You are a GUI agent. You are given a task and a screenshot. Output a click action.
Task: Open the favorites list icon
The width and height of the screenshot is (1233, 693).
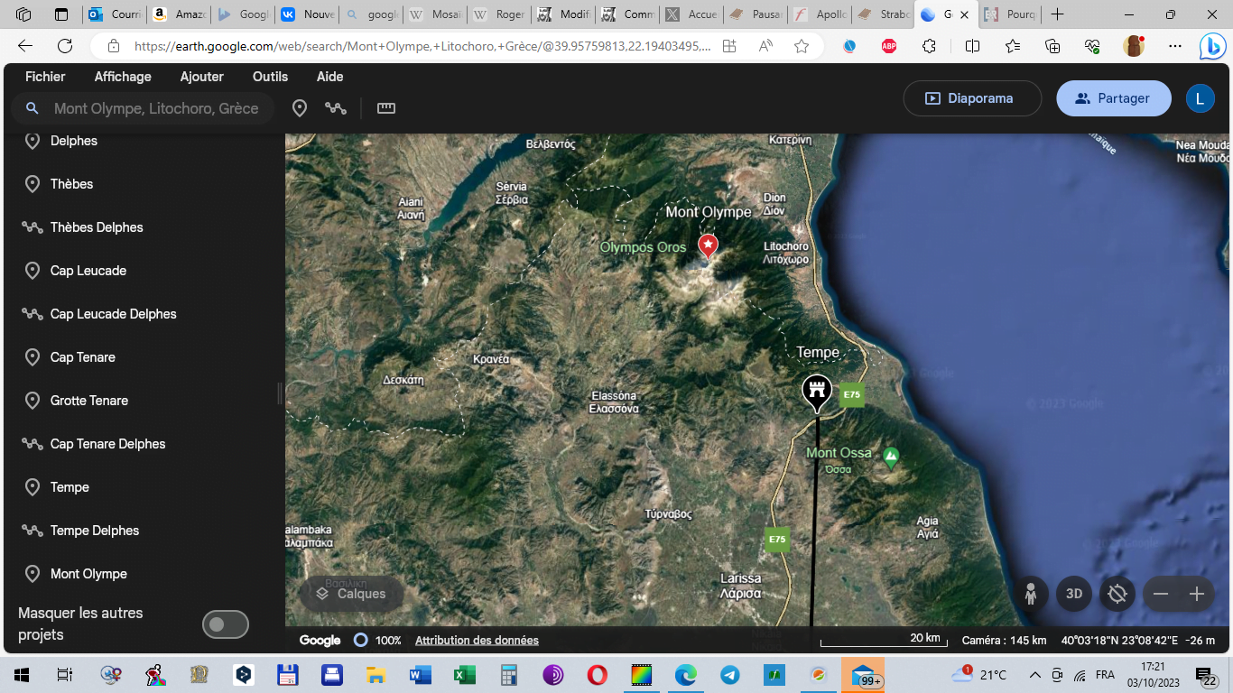tap(1013, 46)
